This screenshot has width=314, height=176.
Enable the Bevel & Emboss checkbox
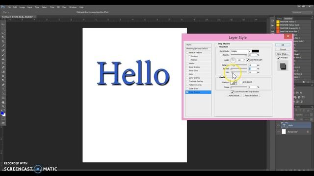point(187,53)
